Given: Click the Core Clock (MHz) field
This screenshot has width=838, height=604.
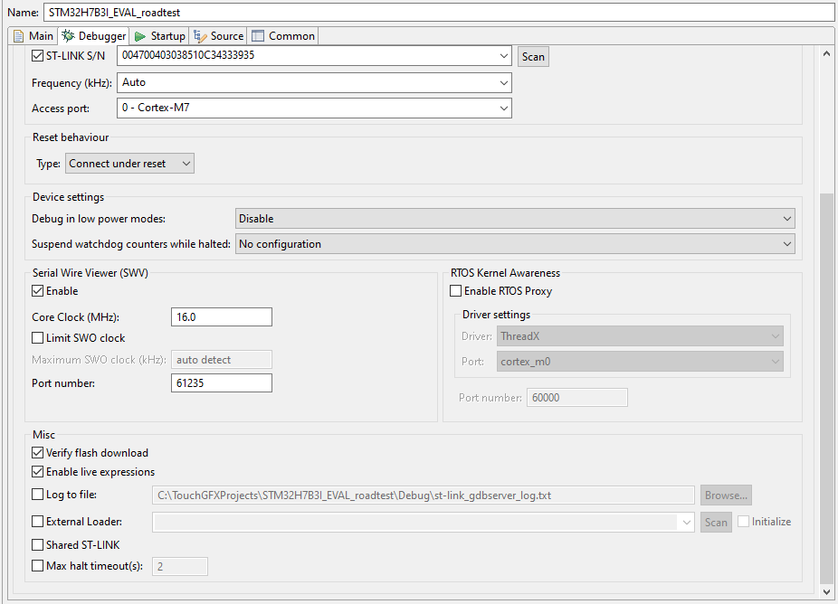Looking at the screenshot, I should (x=222, y=316).
